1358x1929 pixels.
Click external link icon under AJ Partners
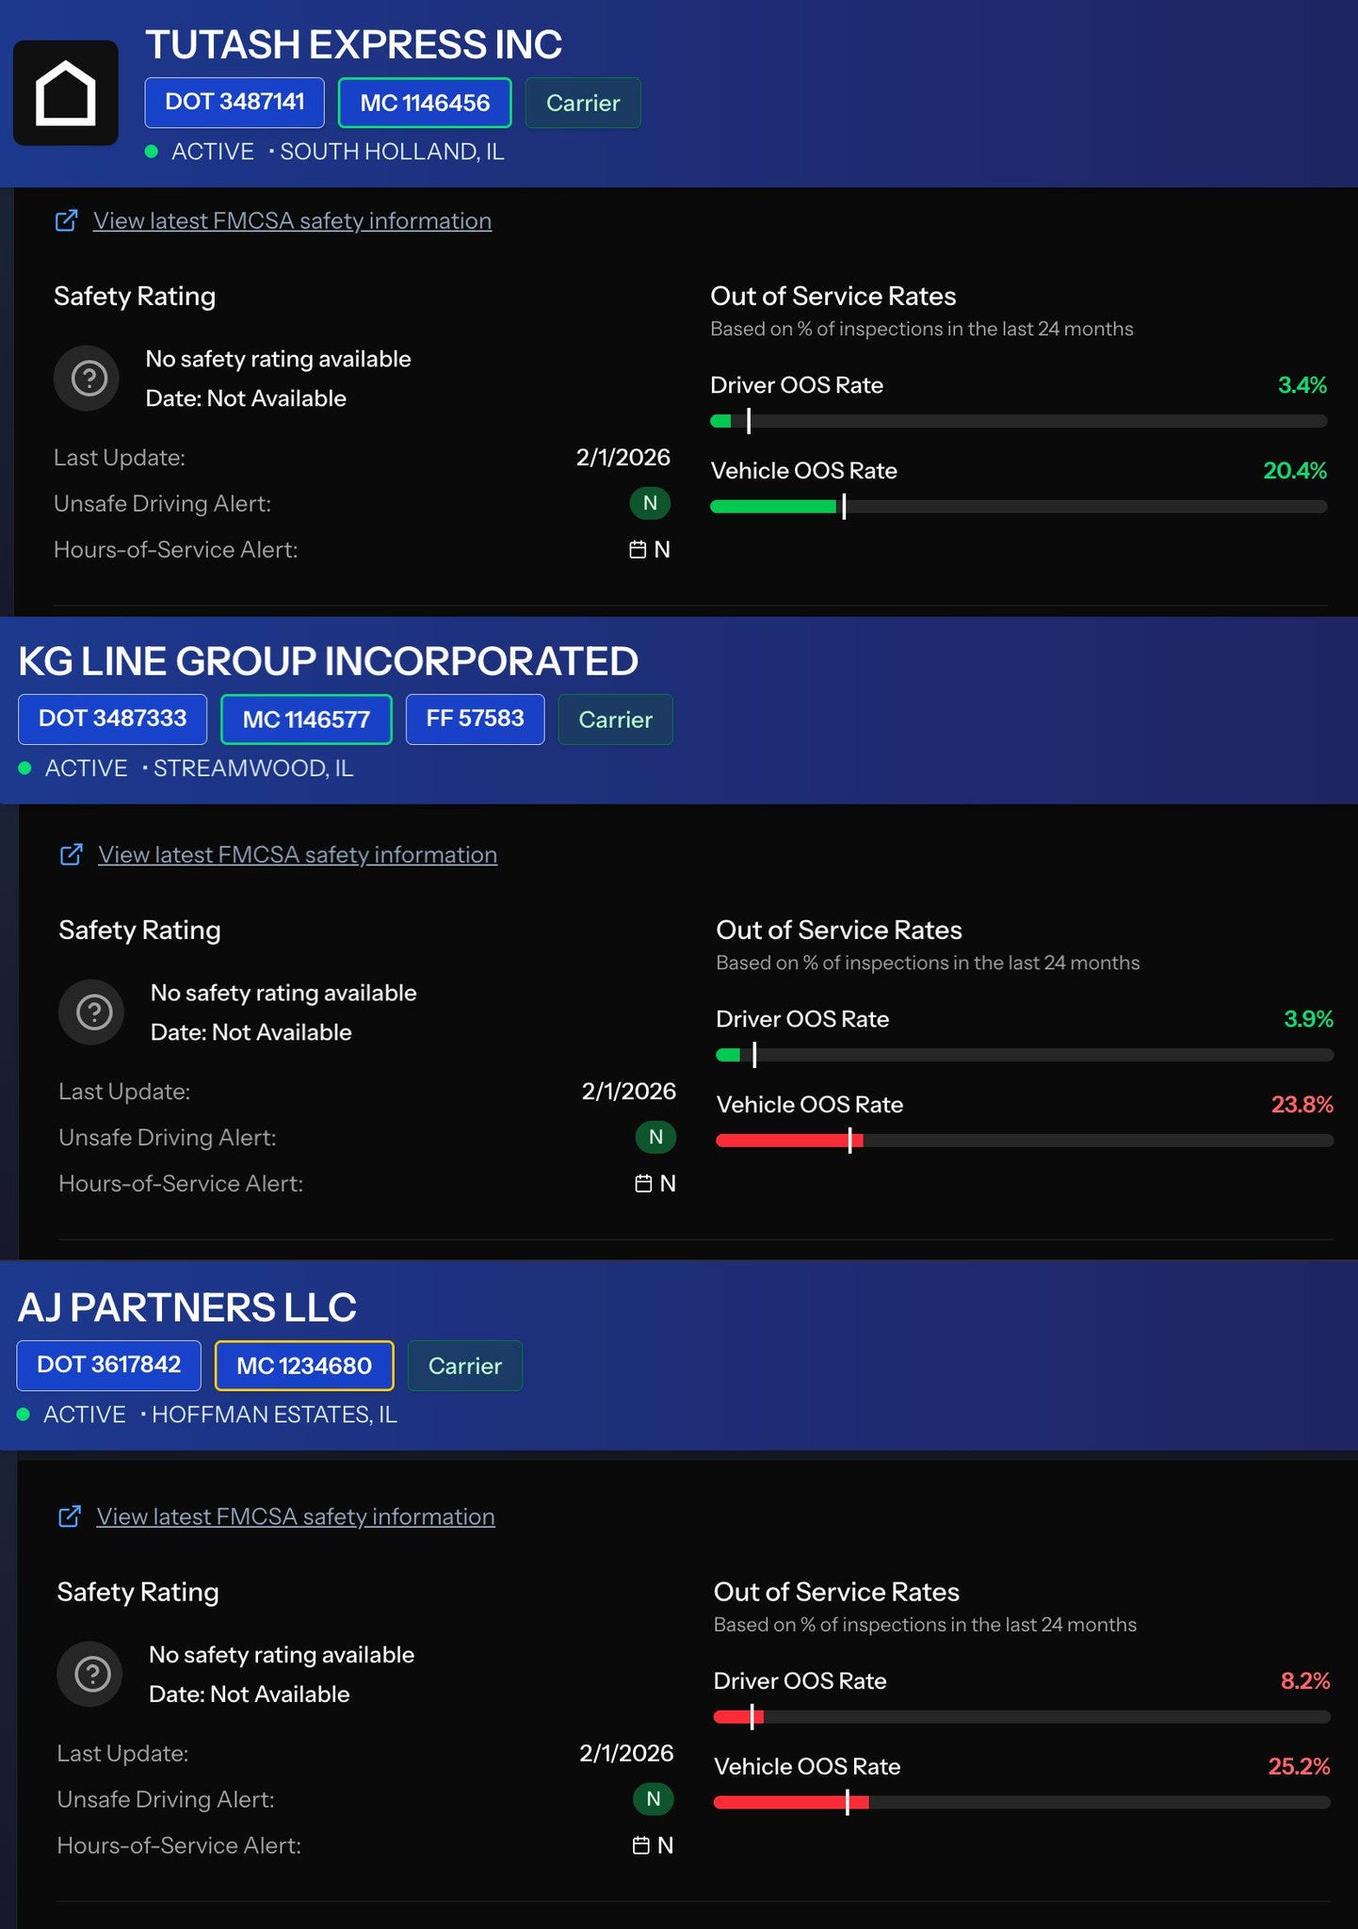(70, 1516)
